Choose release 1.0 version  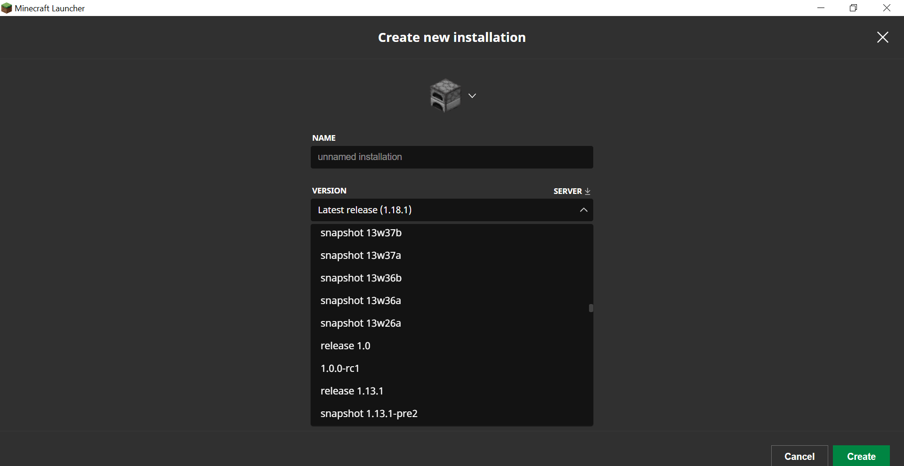(345, 346)
